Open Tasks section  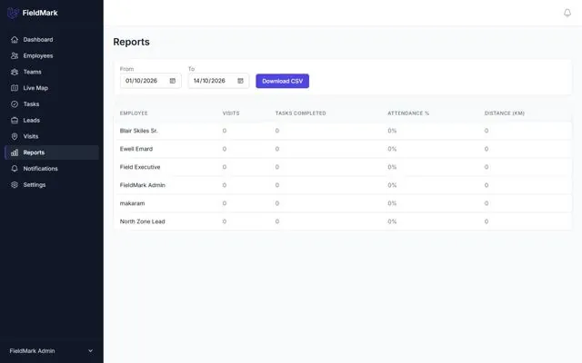(52, 104)
